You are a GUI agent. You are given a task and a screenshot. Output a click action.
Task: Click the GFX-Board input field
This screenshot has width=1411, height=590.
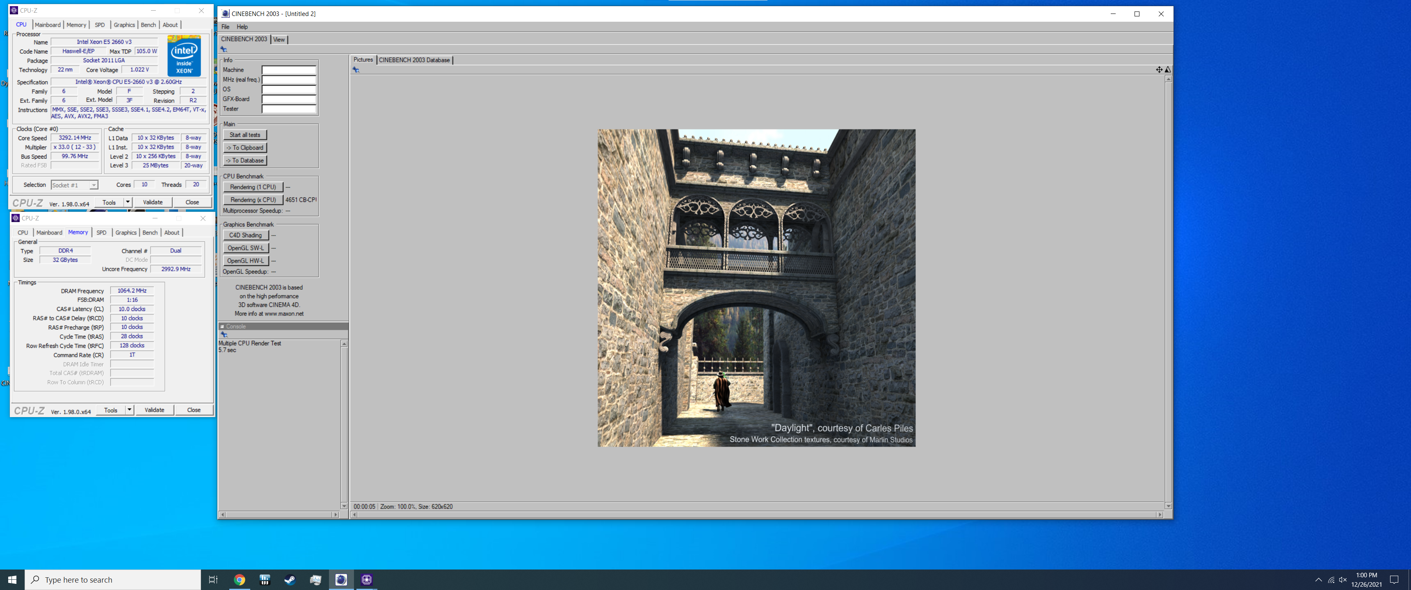[x=289, y=100]
